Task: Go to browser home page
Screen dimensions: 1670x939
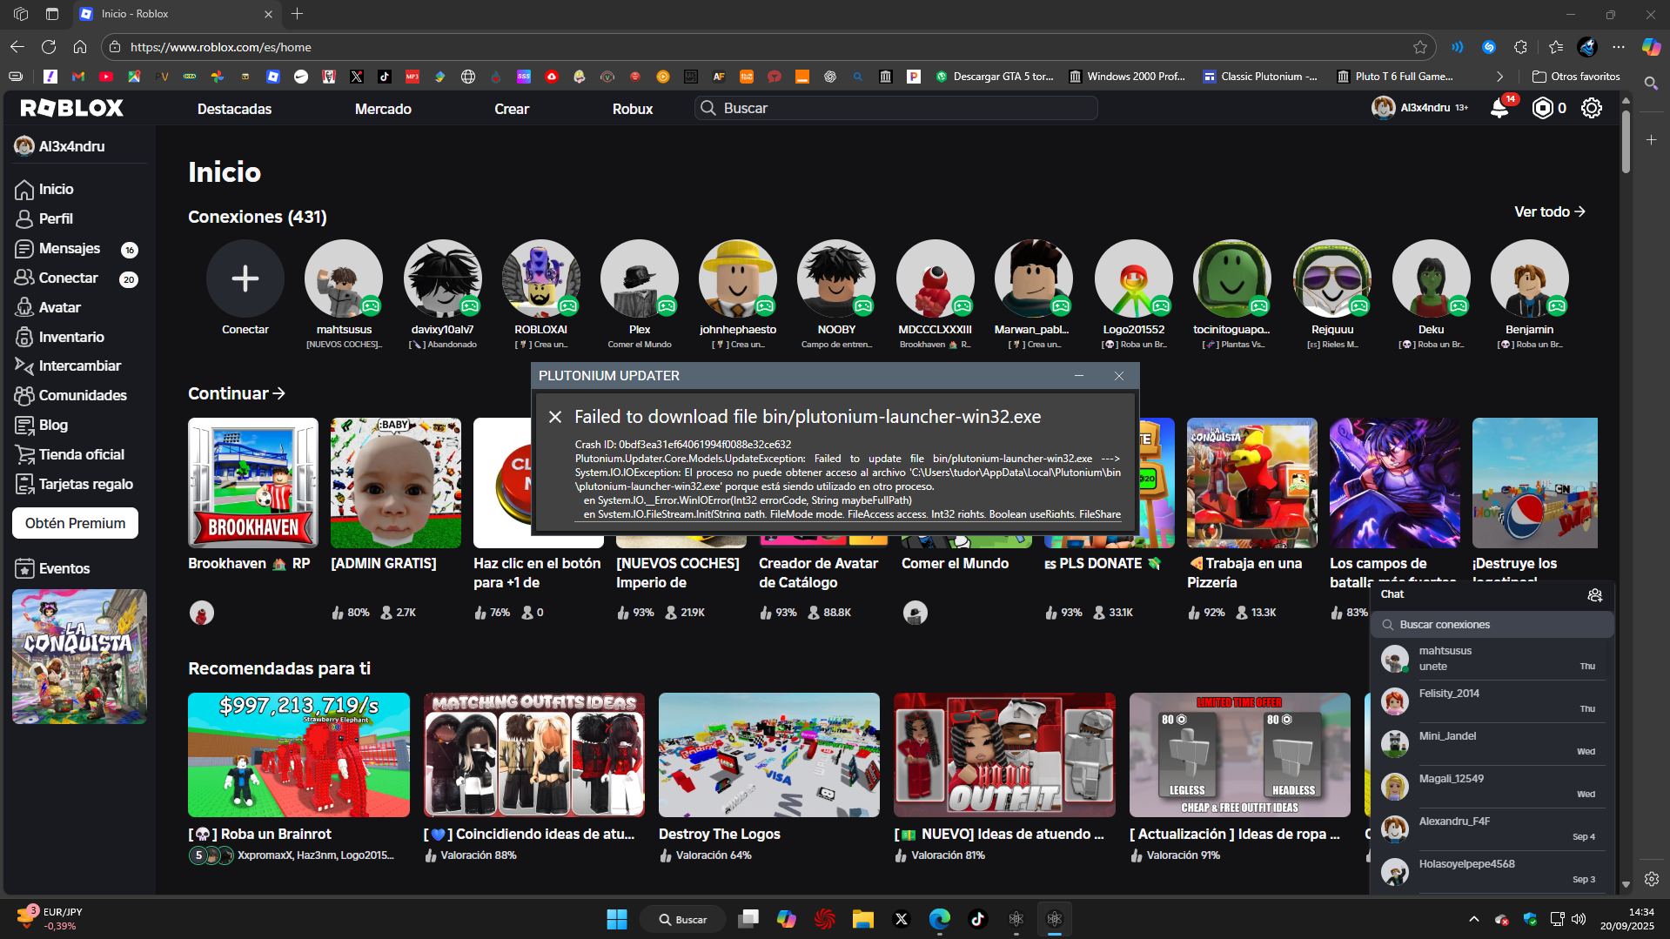Action: point(80,47)
